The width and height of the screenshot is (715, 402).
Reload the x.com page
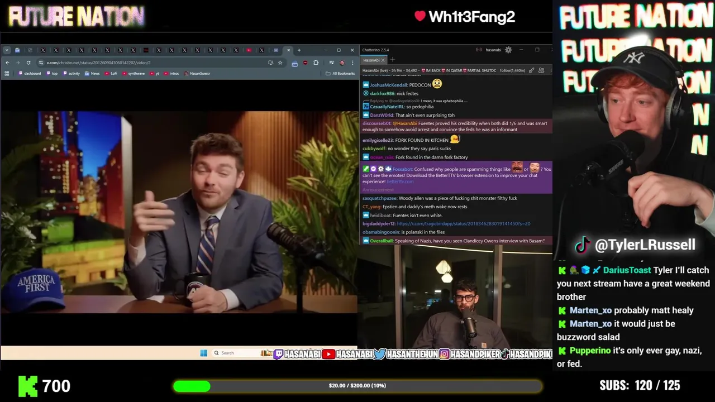point(28,63)
